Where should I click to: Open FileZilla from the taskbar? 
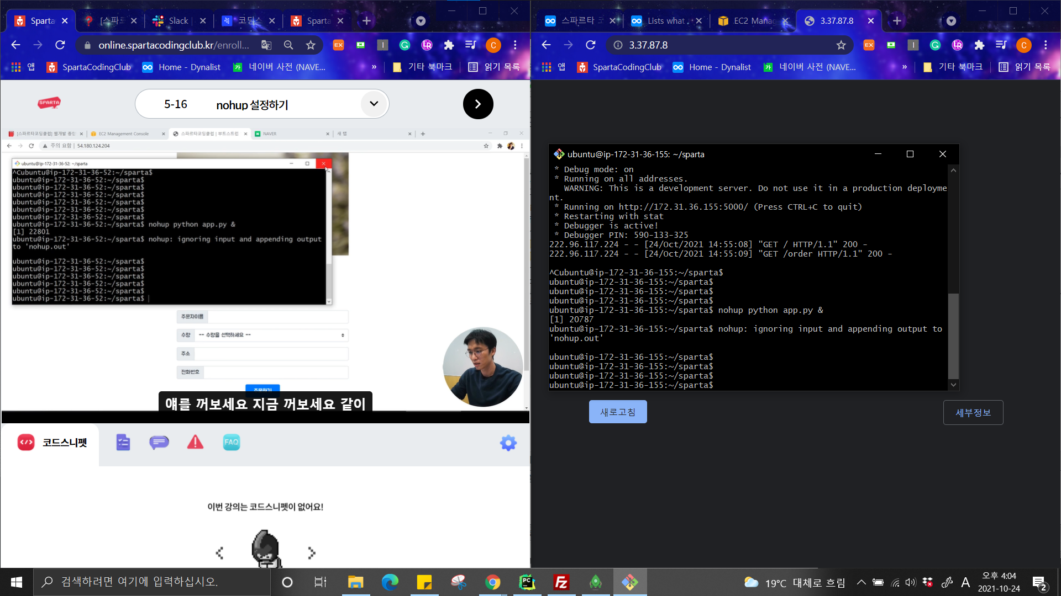coord(561,582)
